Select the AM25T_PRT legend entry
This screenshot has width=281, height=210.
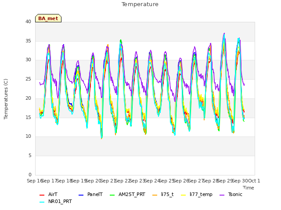click(x=128, y=194)
